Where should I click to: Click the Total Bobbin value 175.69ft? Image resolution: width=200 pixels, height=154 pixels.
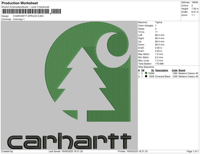coord(159,64)
